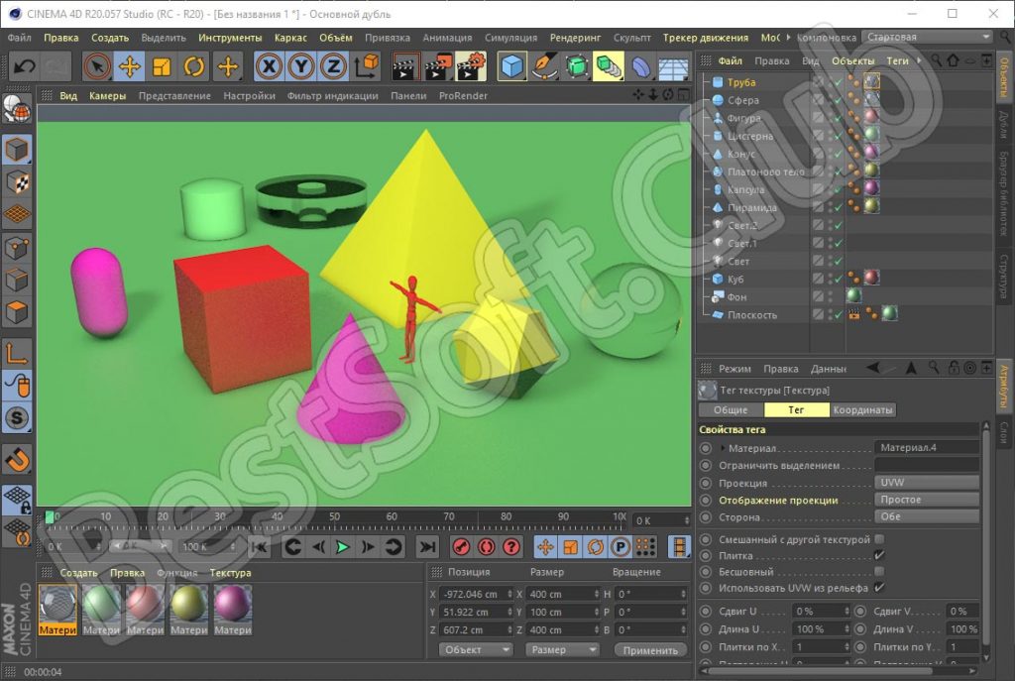
Task: Enable 'Смешанный с другой текстурой' checkbox
Action: coord(879,539)
